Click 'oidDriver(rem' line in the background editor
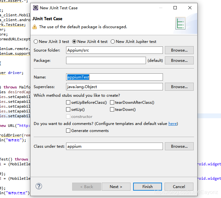The height and width of the screenshot is (198, 221). coord(15,135)
